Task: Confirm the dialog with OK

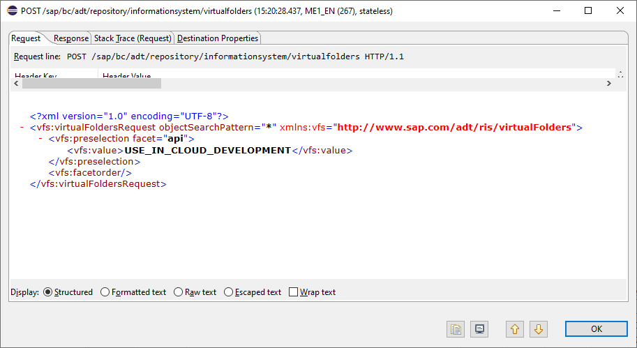Action: click(x=596, y=329)
